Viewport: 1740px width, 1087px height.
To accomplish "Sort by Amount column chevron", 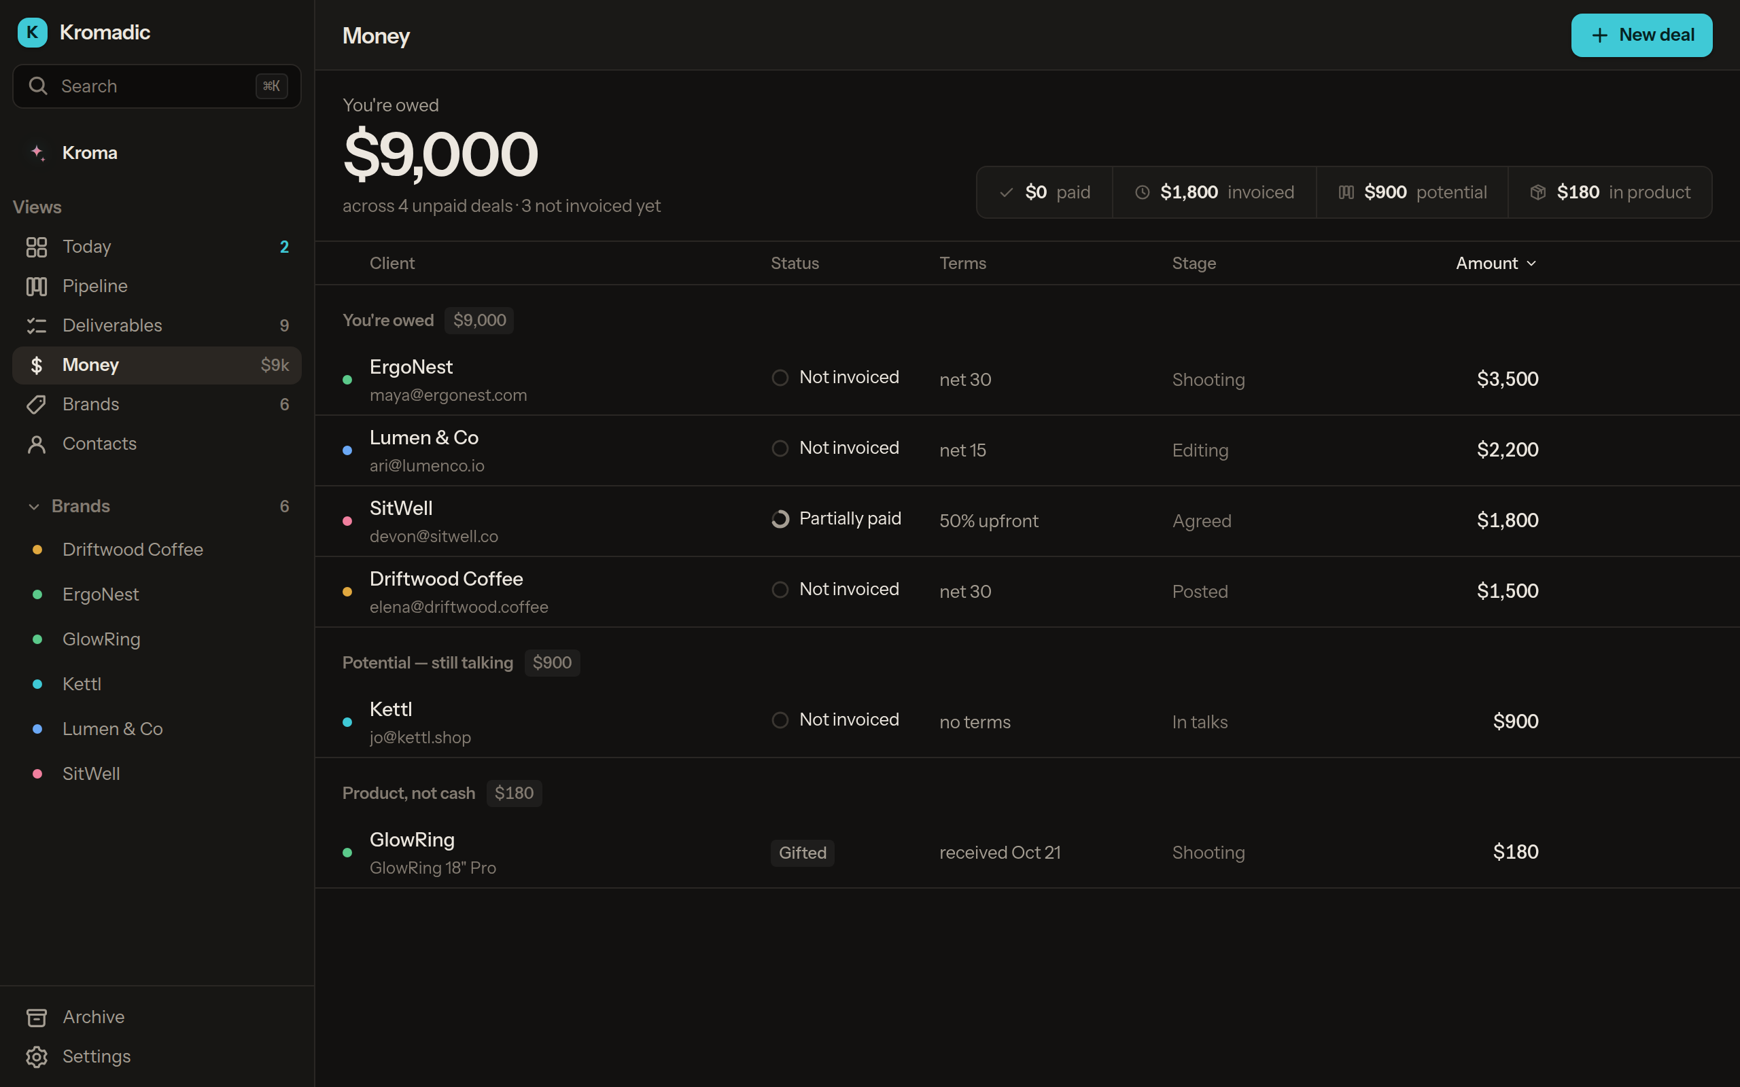I will pyautogui.click(x=1531, y=264).
